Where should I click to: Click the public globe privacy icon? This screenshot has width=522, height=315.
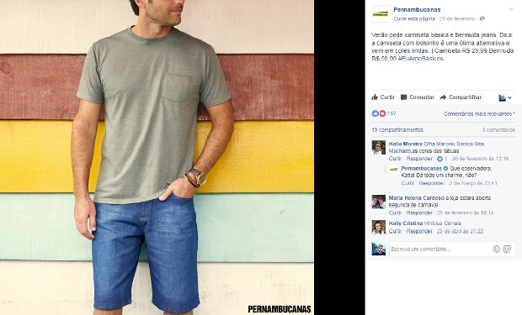(x=482, y=18)
